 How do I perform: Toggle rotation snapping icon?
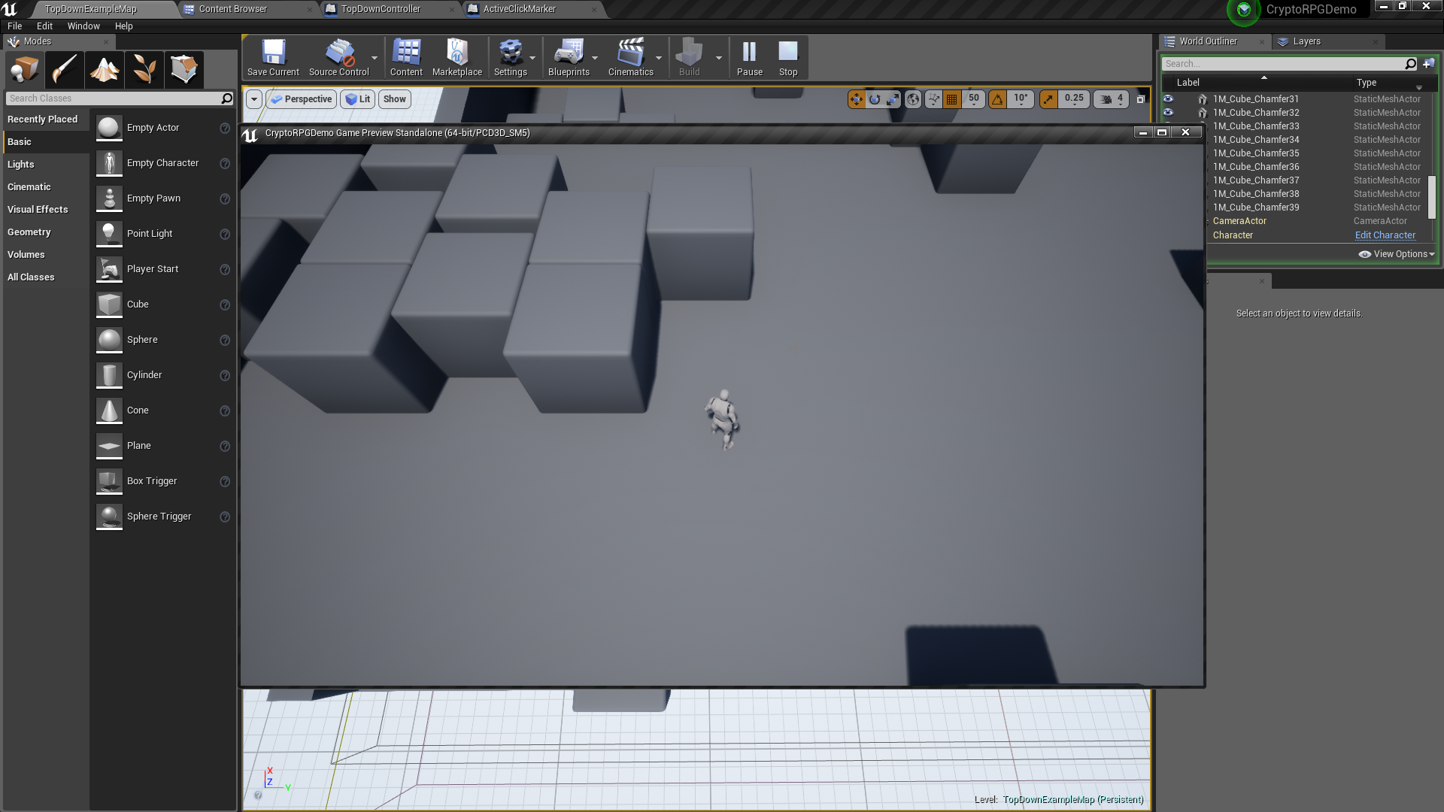click(997, 99)
